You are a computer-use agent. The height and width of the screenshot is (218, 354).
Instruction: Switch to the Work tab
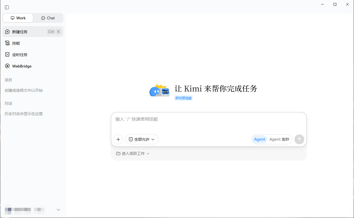[18, 18]
